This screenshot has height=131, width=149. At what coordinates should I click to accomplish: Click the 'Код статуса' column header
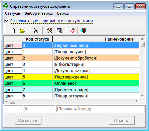point(37,39)
